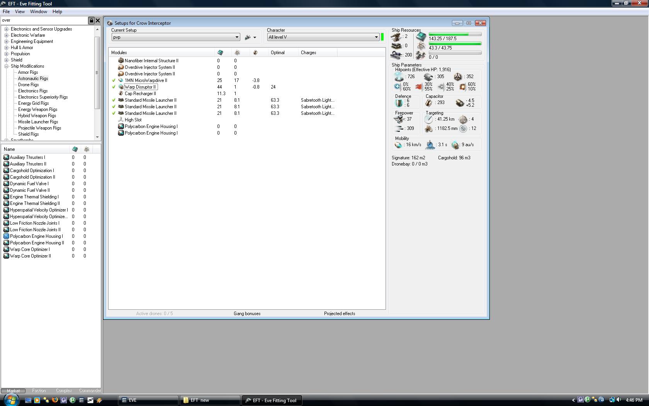Click the CPU icon in Ship Resources

pos(421,37)
